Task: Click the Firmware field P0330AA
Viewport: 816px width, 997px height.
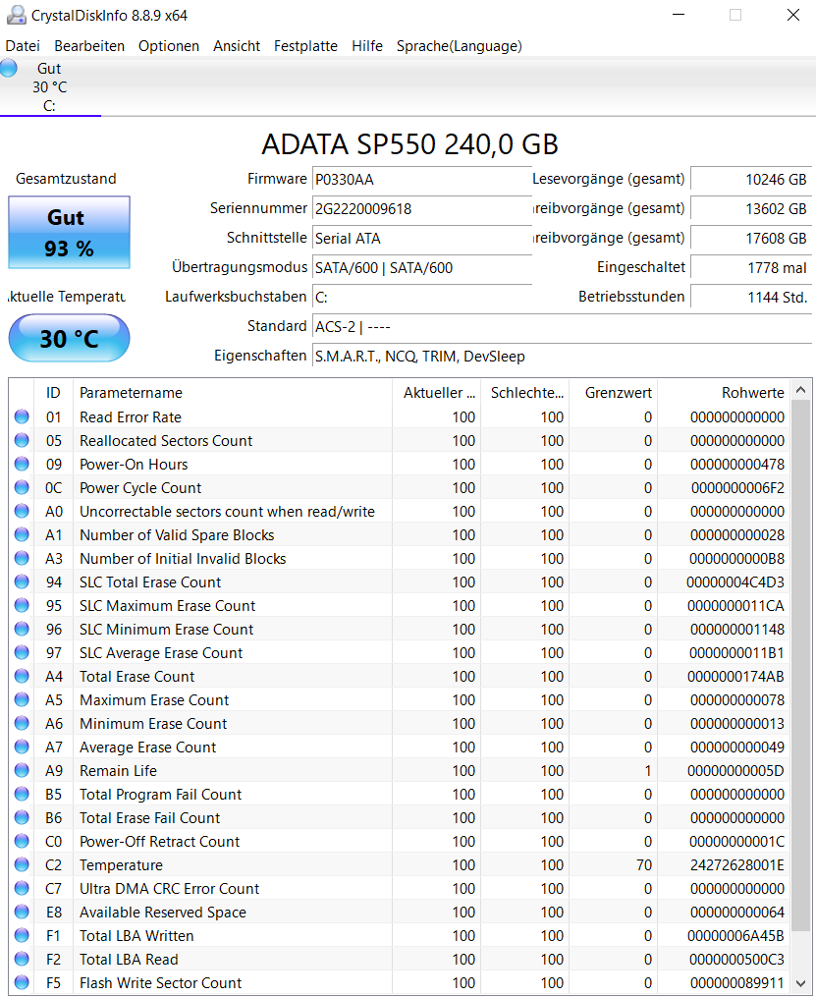Action: coord(422,180)
